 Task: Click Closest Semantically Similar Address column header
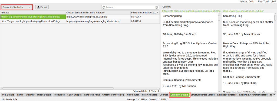click(x=98, y=13)
